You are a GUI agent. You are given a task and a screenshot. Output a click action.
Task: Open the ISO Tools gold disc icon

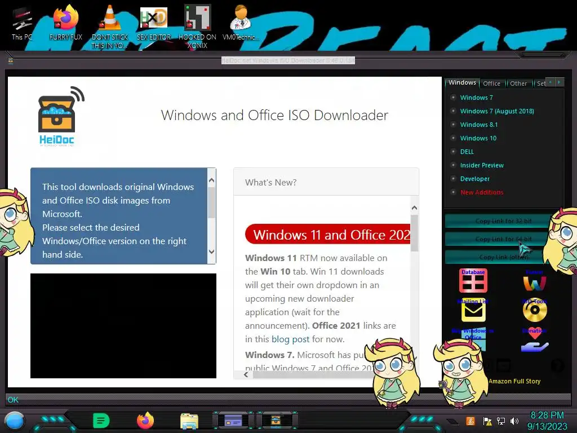point(535,310)
